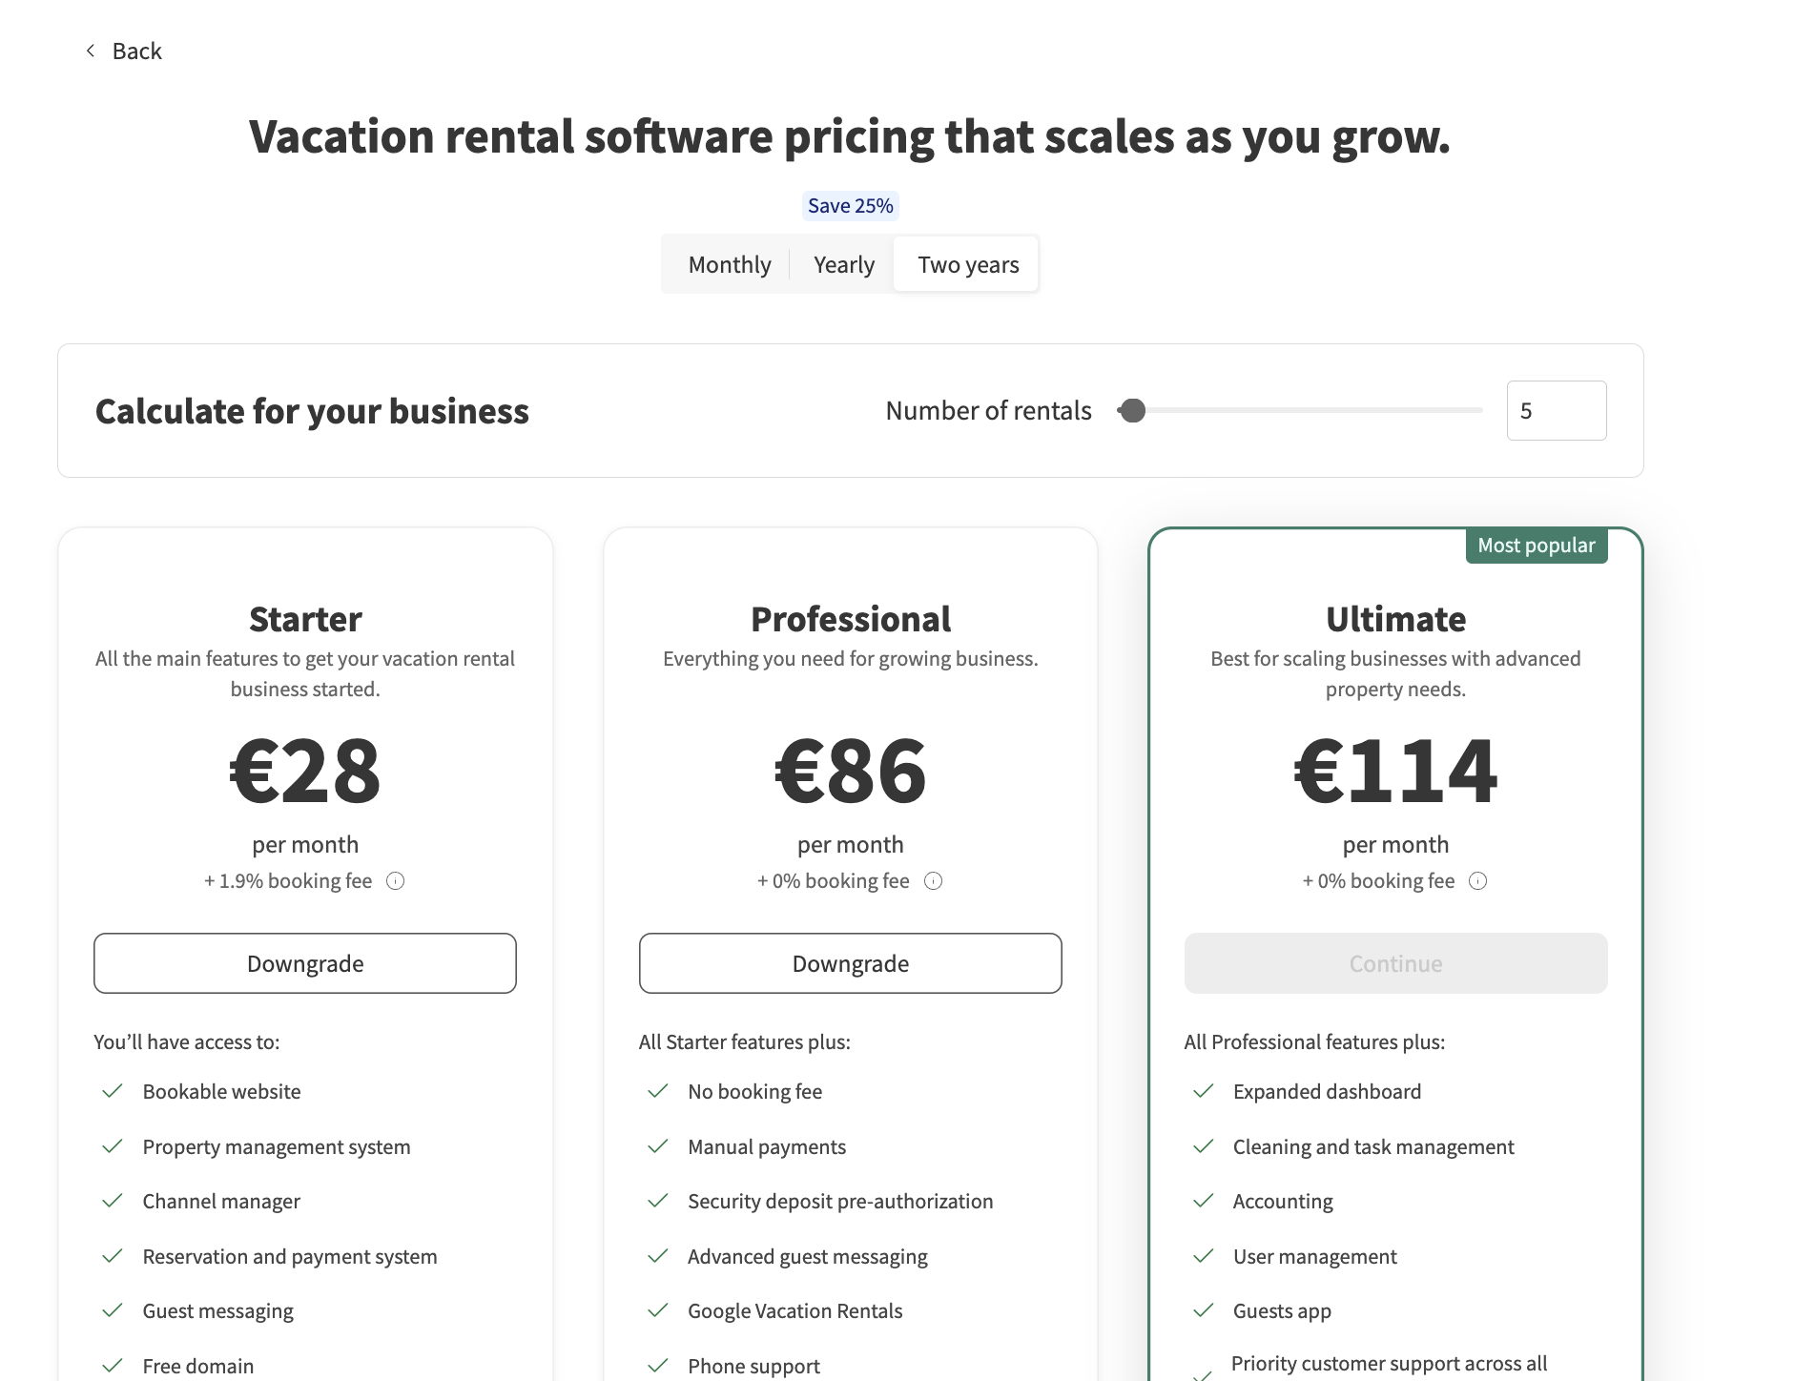Click the checkmark beside Bookable website
The width and height of the screenshot is (1795, 1381).
tap(113, 1091)
